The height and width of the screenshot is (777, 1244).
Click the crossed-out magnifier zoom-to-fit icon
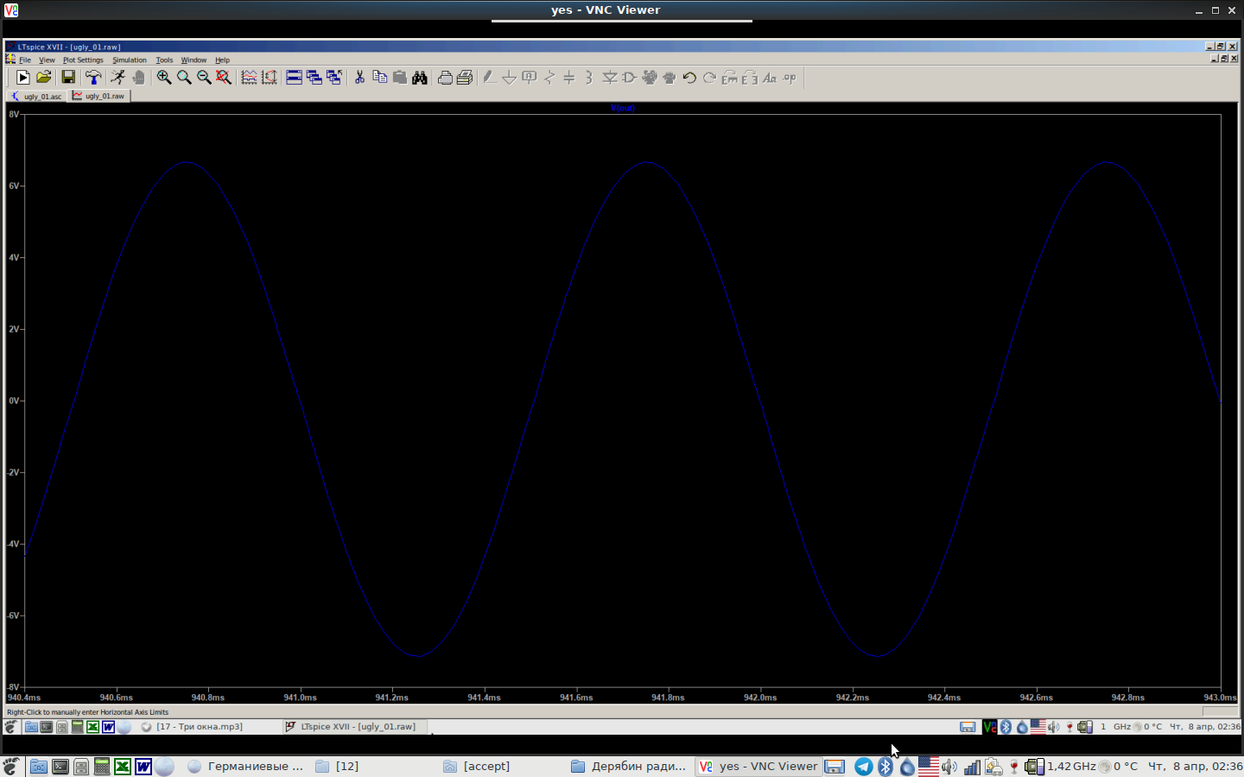(224, 78)
